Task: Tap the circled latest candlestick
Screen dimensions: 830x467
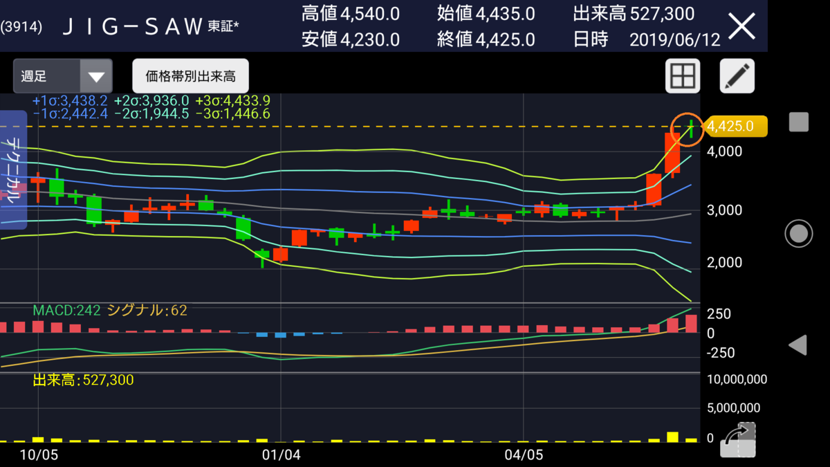Action: click(689, 129)
